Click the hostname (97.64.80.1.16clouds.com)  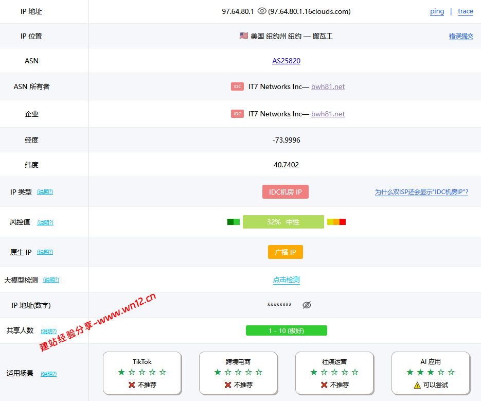[x=309, y=11]
